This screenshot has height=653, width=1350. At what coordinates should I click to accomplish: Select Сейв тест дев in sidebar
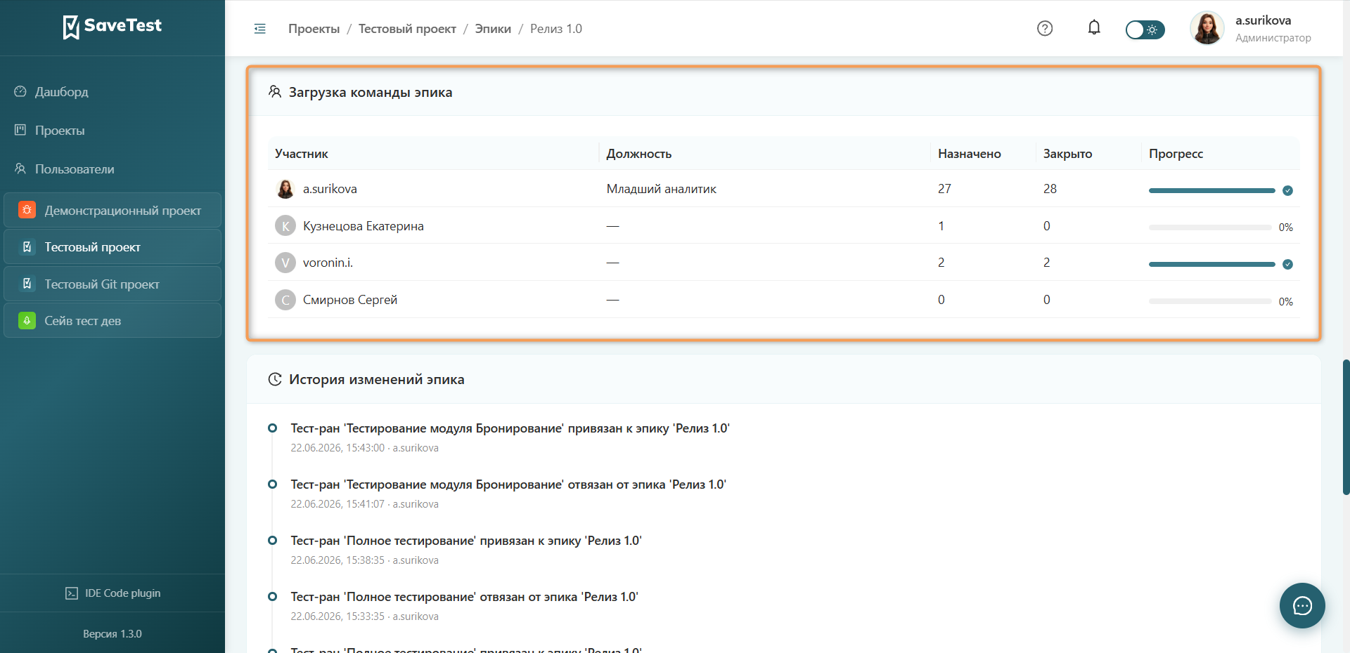[x=112, y=321]
